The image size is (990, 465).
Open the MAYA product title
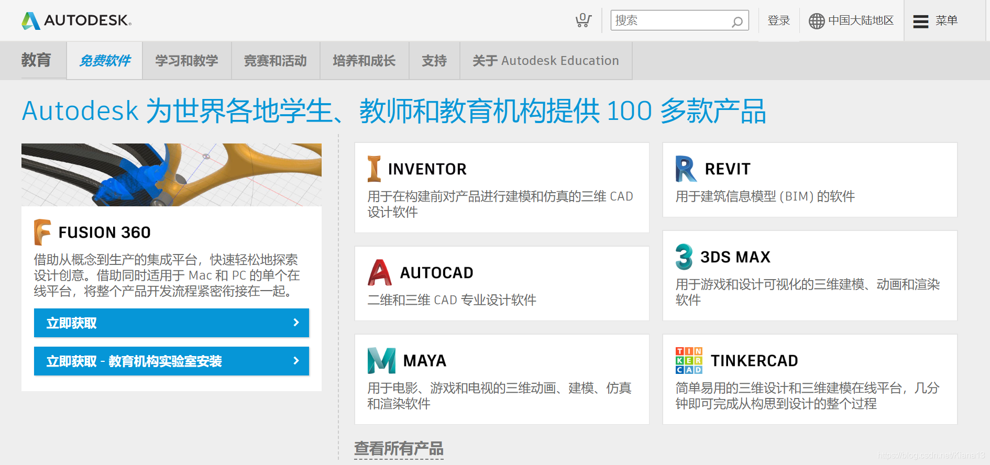[425, 361]
